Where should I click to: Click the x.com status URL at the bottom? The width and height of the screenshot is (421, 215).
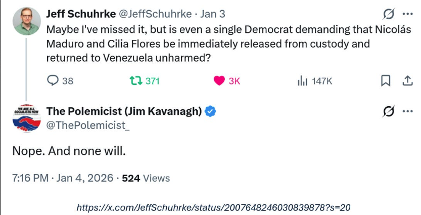point(213,207)
